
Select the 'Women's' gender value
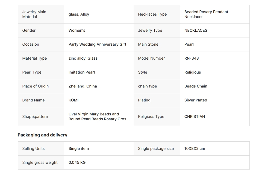pos(77,30)
